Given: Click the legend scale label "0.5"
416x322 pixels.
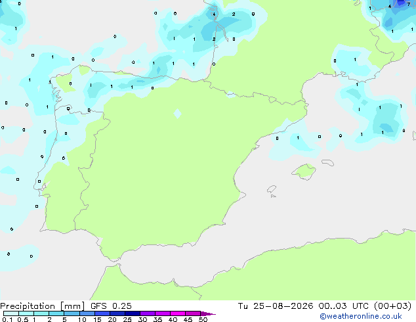Looking at the screenshot, I should click(x=22, y=319).
